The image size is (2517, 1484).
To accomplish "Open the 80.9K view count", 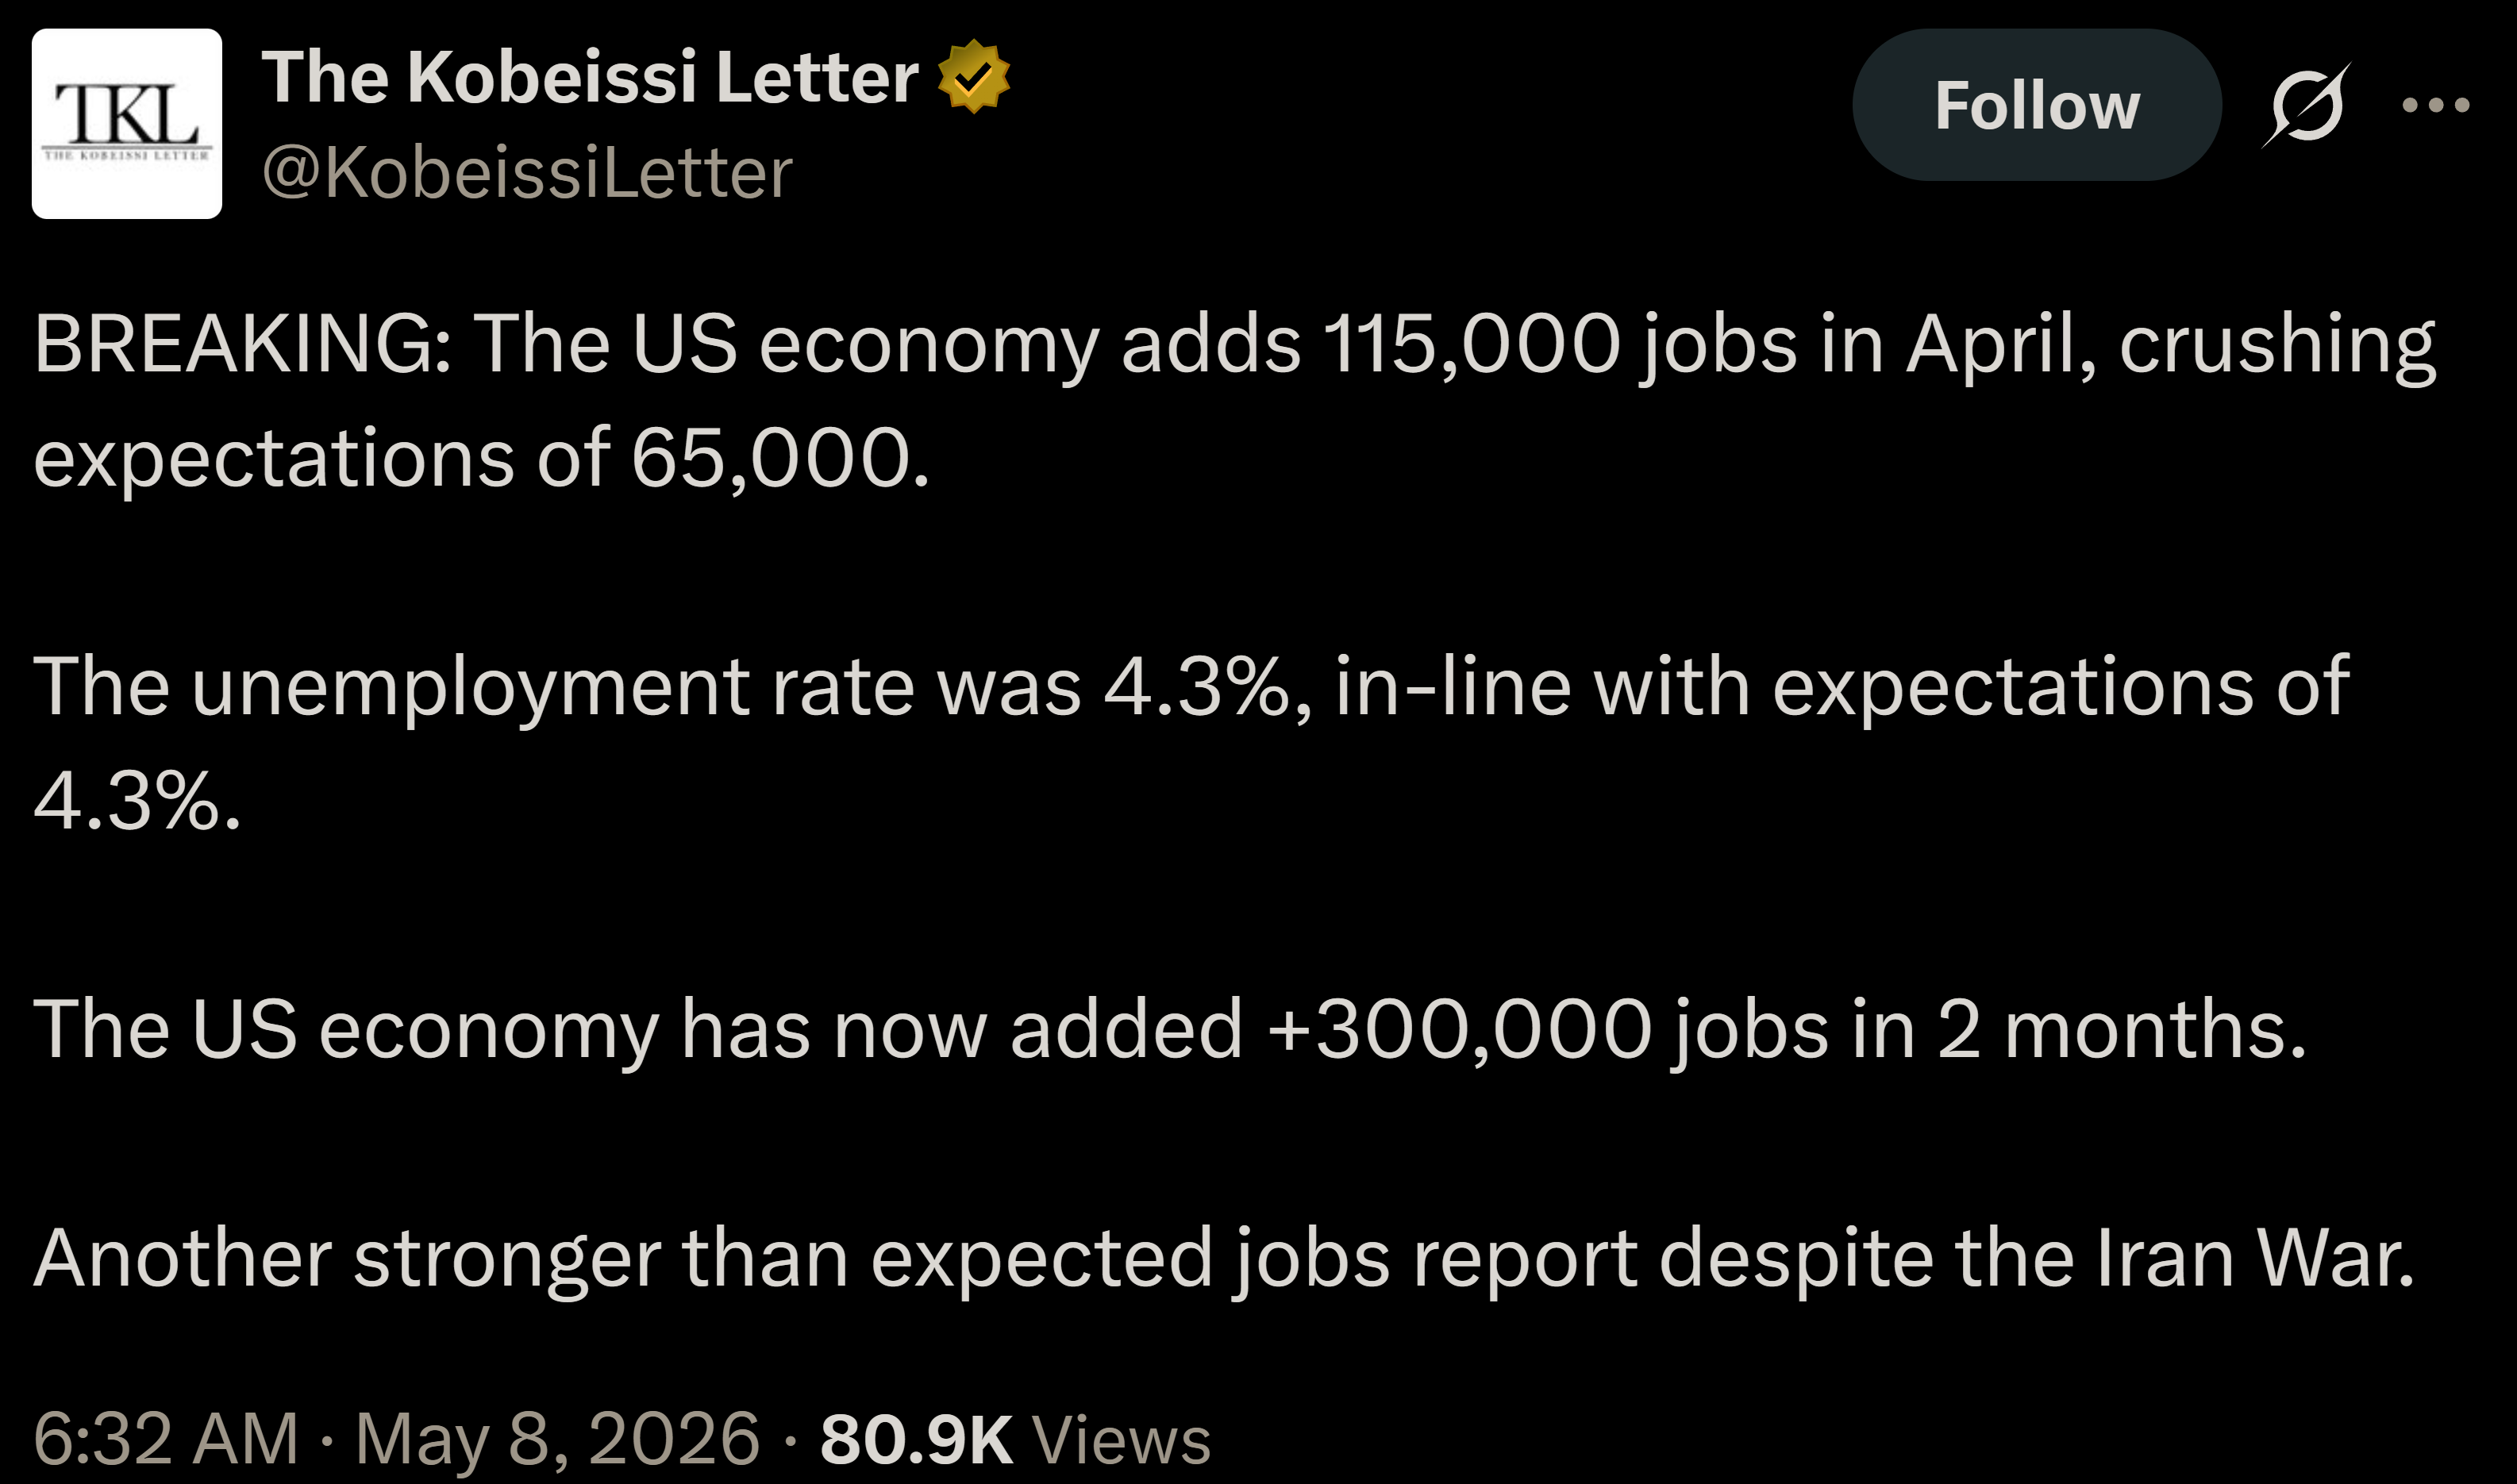I will [x=917, y=1438].
